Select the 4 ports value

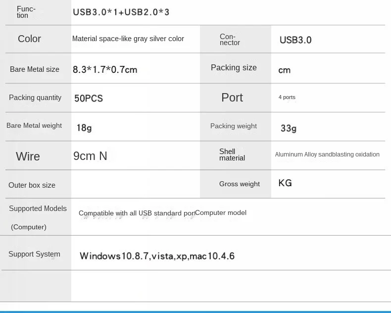(x=287, y=98)
